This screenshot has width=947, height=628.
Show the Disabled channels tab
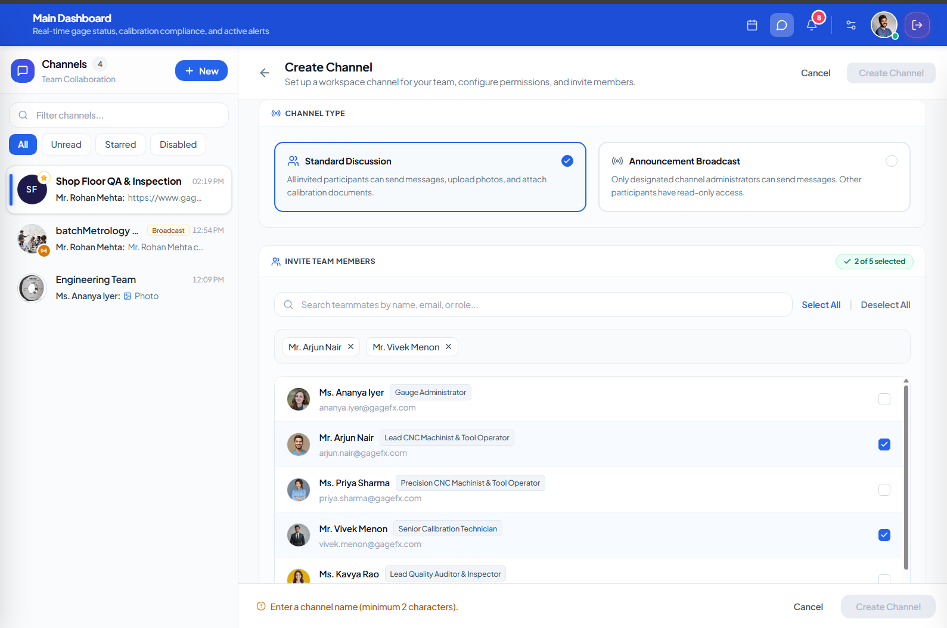178,145
